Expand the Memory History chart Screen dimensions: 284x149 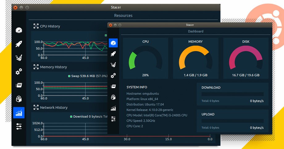pyautogui.click(x=36, y=67)
